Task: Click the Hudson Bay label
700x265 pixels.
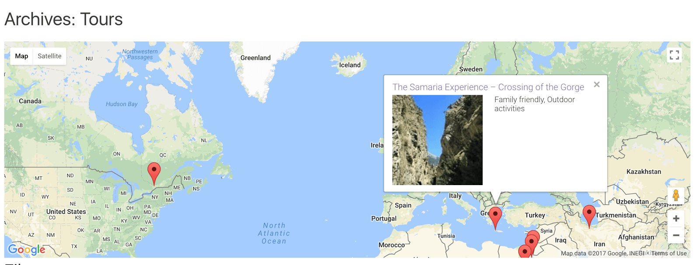Action: pos(122,104)
